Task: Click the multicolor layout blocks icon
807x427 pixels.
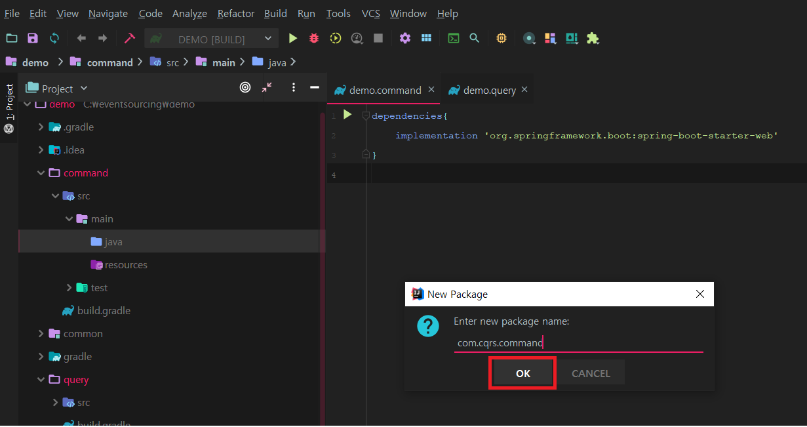Action: tap(550, 39)
